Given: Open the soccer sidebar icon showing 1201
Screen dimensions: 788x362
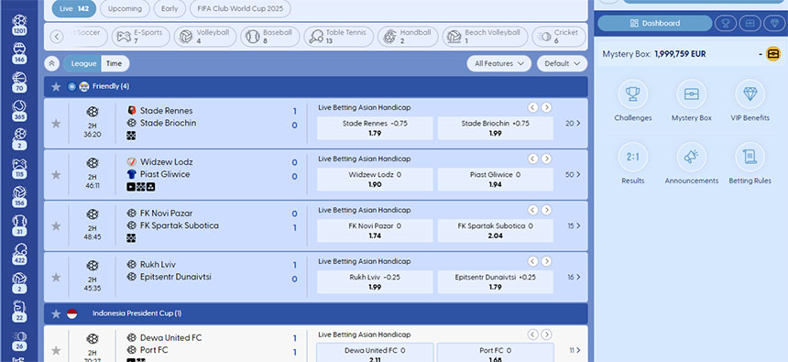Looking at the screenshot, I should coord(19,24).
